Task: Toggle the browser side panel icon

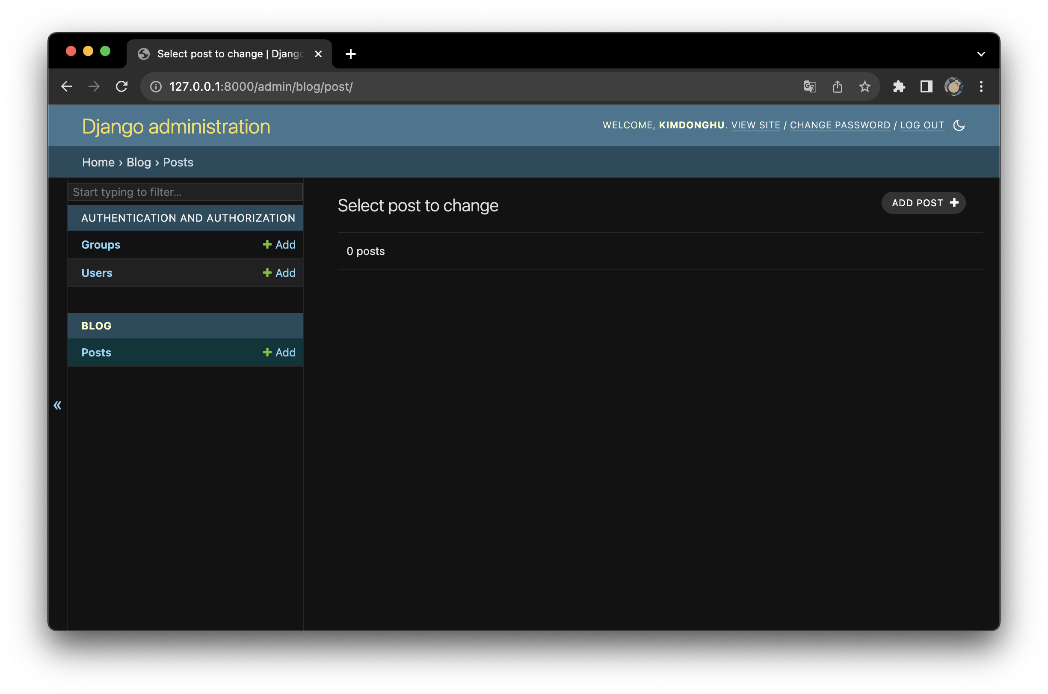Action: point(927,86)
